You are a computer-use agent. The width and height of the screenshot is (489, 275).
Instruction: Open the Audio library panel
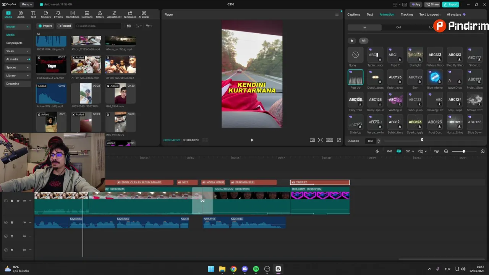pyautogui.click(x=21, y=15)
